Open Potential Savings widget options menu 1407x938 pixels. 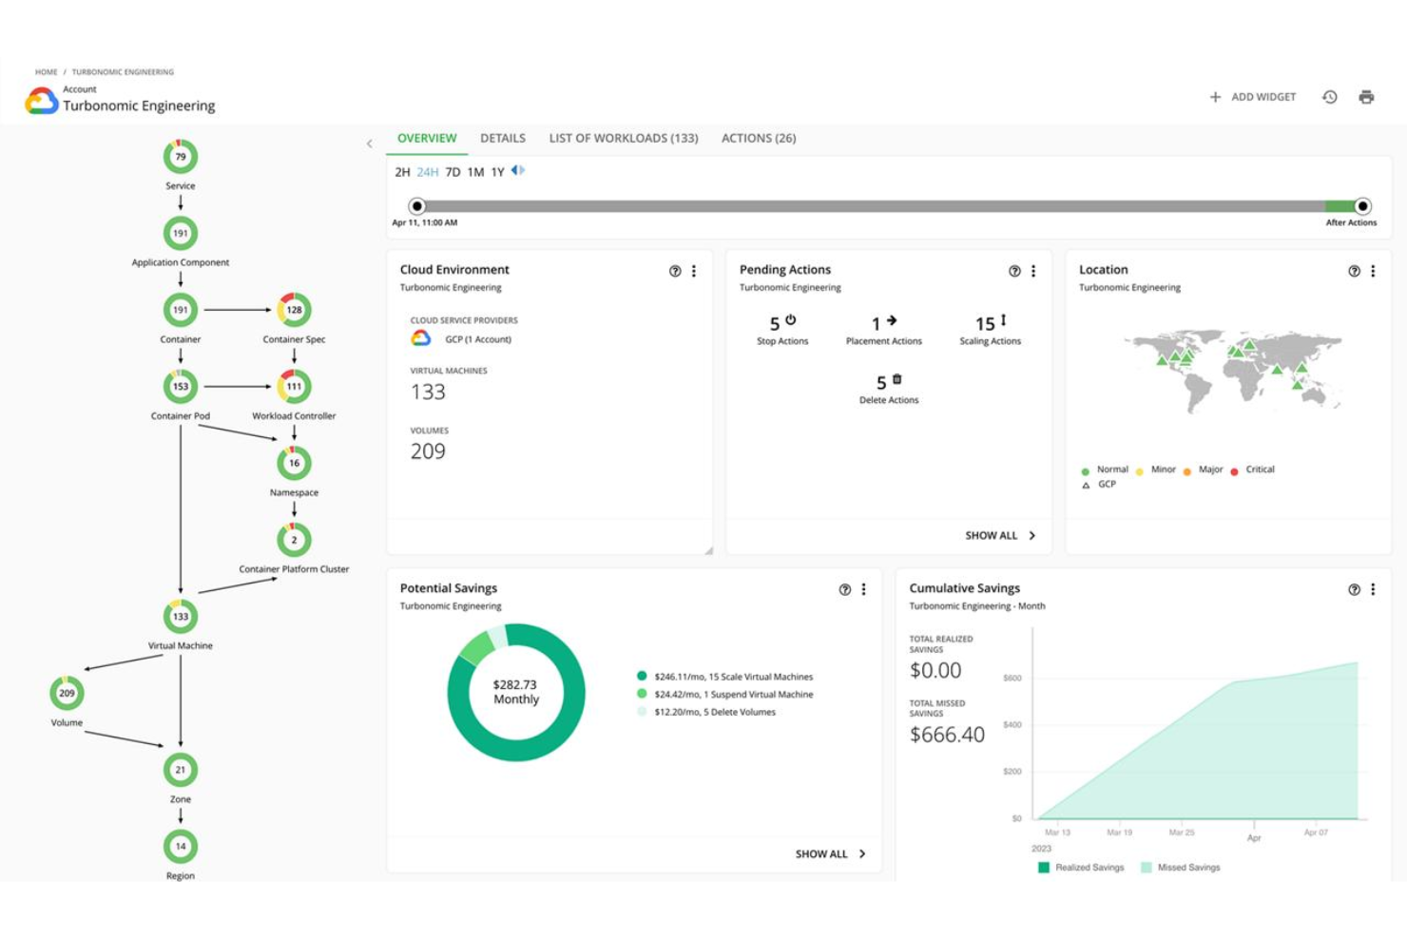click(863, 589)
